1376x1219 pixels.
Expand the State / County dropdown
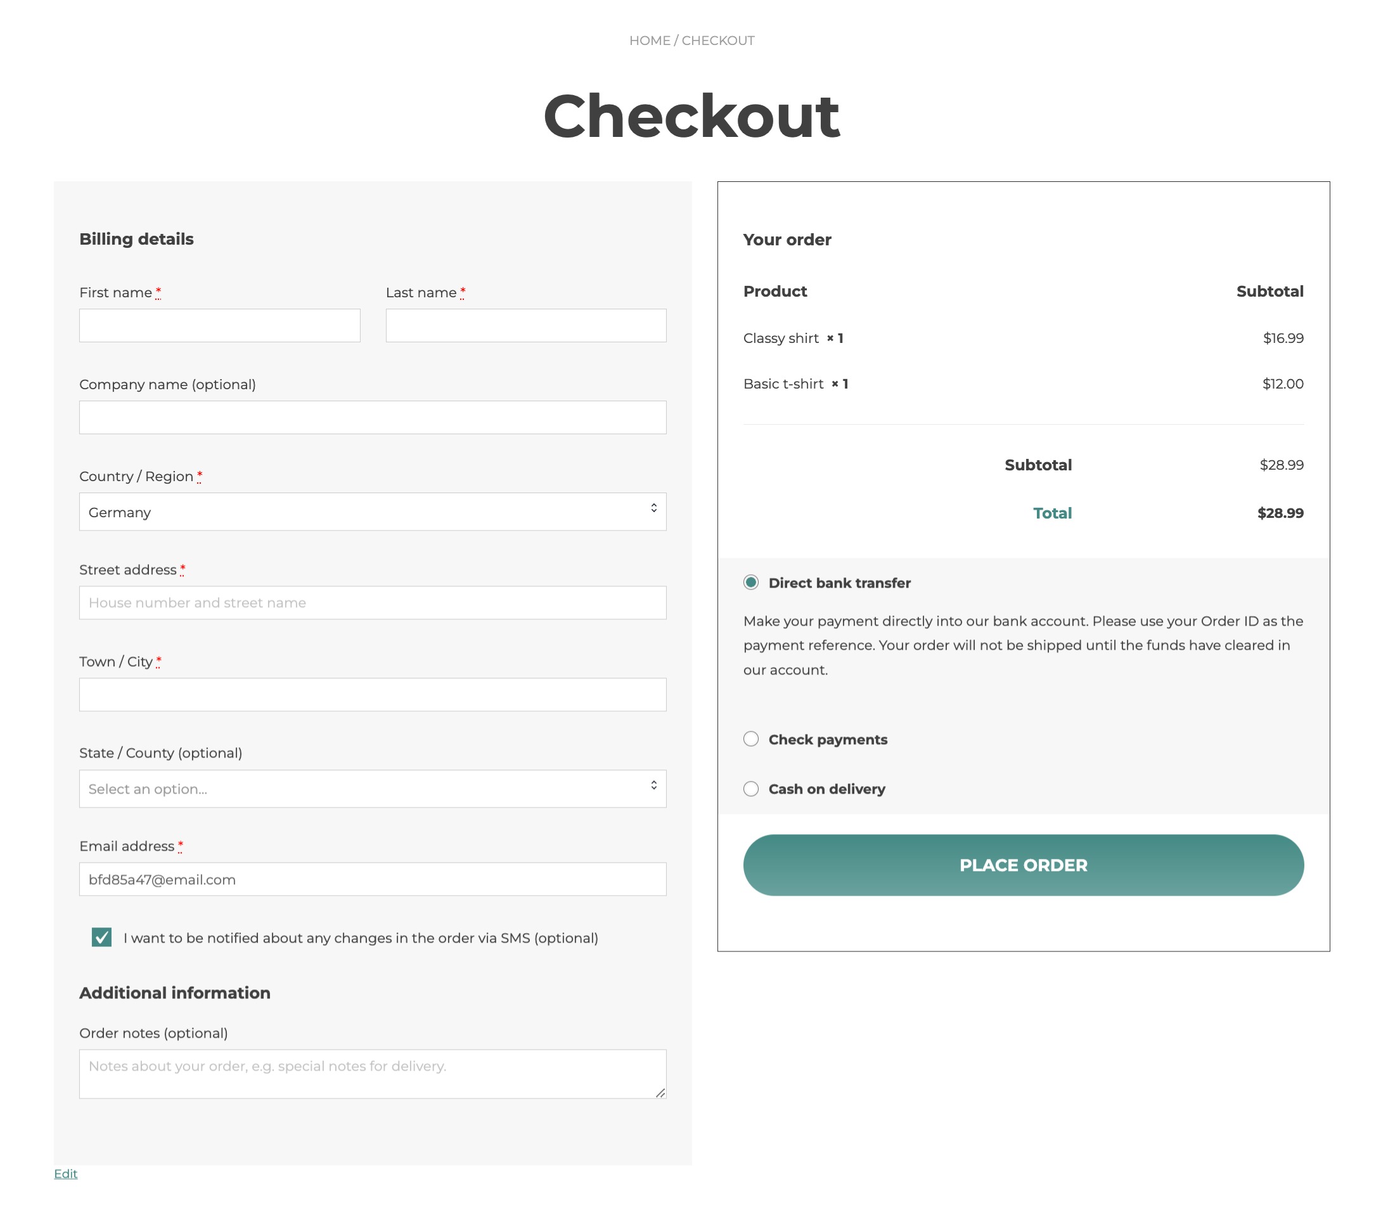[x=372, y=788]
